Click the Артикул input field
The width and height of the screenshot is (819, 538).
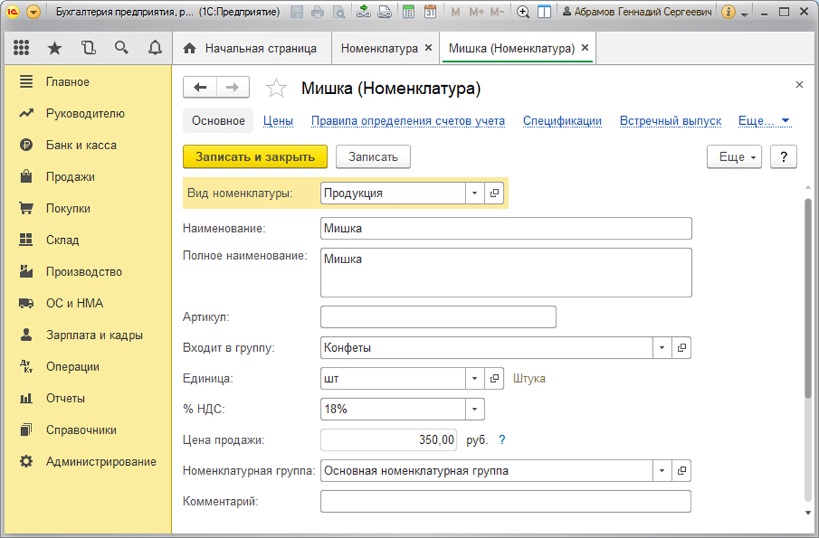click(437, 316)
